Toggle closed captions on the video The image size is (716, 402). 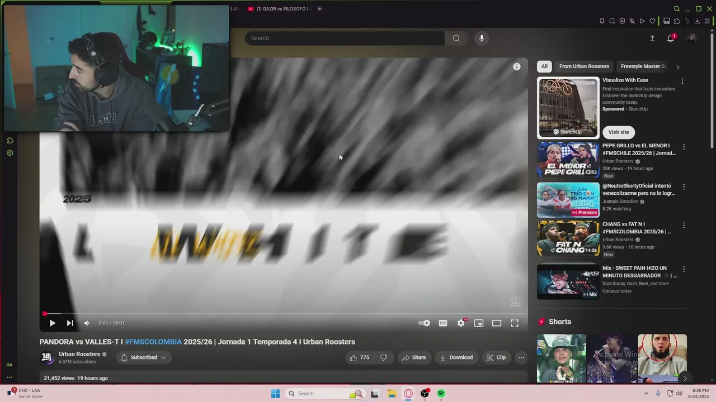pyautogui.click(x=443, y=323)
